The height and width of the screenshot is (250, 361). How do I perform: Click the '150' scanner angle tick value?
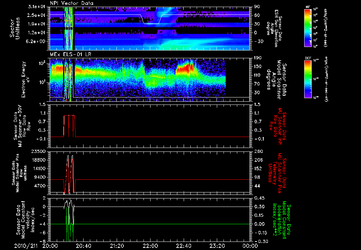[x=258, y=67]
